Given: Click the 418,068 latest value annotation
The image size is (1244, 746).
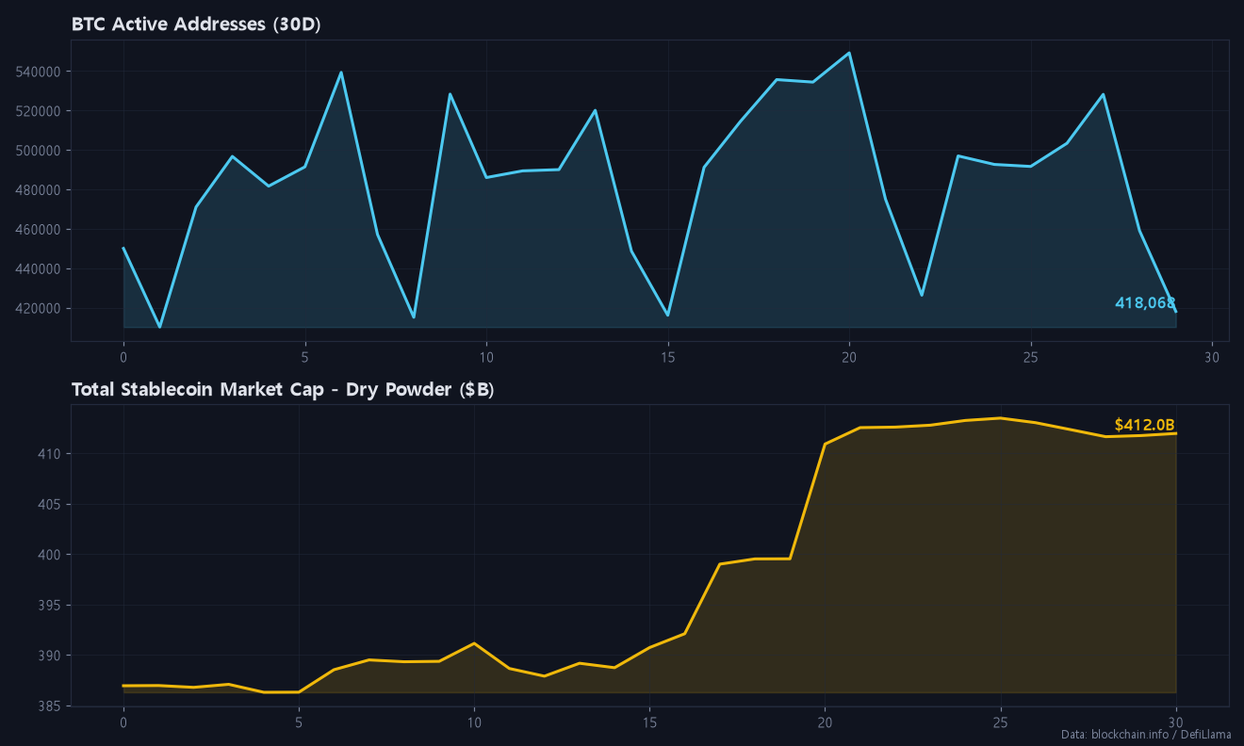Looking at the screenshot, I should pos(1145,302).
